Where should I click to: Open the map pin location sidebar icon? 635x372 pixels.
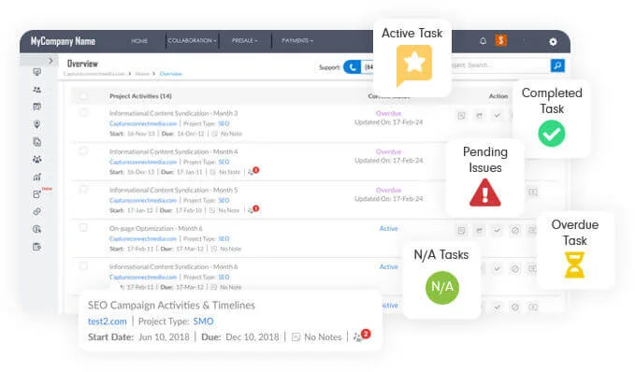pyautogui.click(x=36, y=124)
